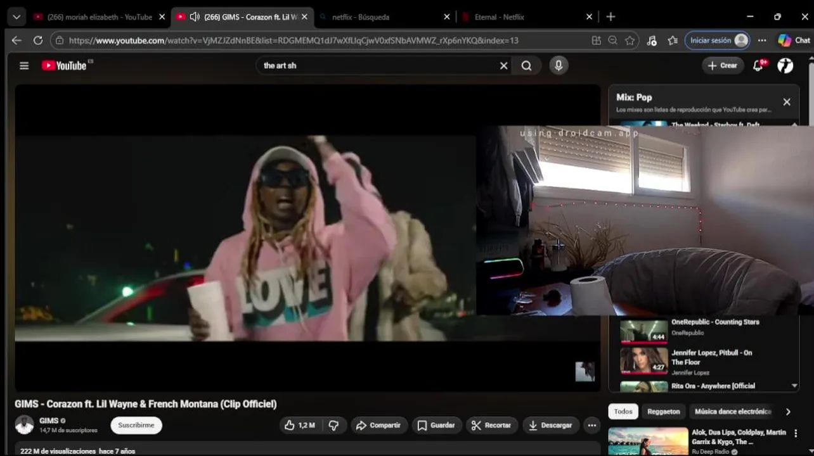Open a new browser tab
Image resolution: width=814 pixels, height=456 pixels.
(610, 17)
